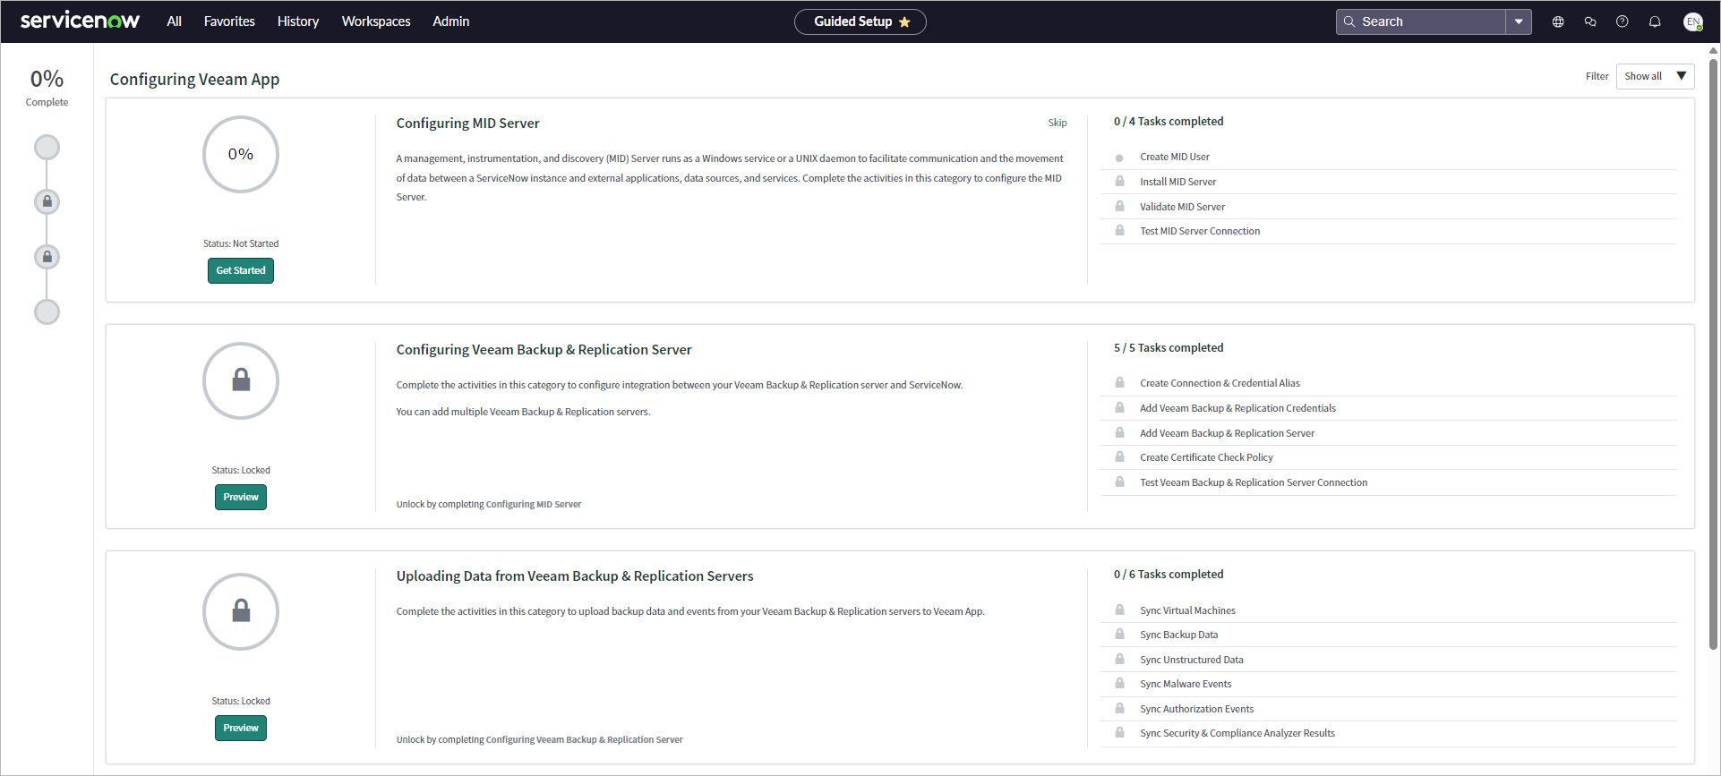The width and height of the screenshot is (1721, 776).
Task: Open the EN user profile avatar
Action: [x=1692, y=21]
